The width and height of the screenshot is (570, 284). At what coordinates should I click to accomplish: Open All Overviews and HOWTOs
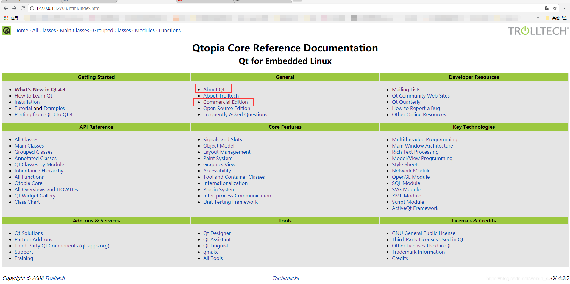tap(46, 189)
